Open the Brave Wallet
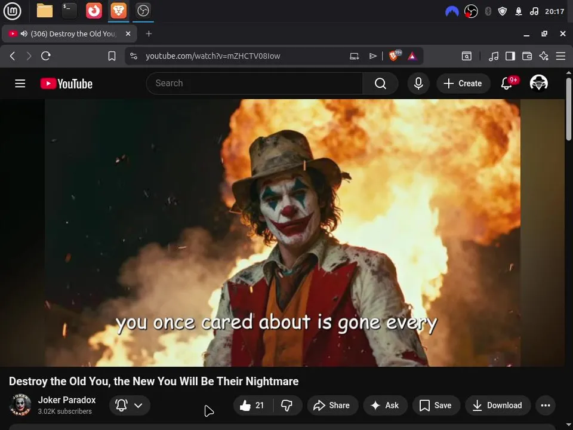 coord(527,56)
